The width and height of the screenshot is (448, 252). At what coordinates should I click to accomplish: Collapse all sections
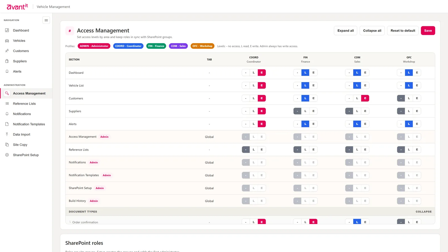[372, 31]
